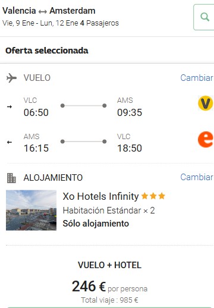214x308 pixels.
Task: Click the bidirectional arrow between Valencia and Amsterdam
Action: pos(43,12)
